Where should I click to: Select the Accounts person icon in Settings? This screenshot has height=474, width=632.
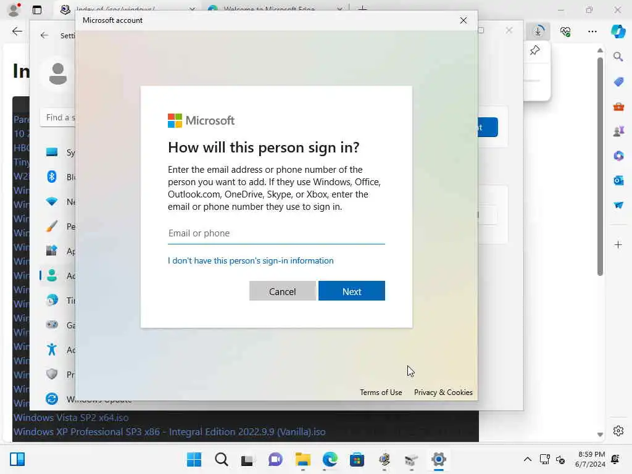click(52, 276)
